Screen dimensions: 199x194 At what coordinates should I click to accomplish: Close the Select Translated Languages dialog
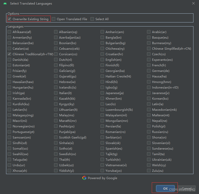coord(193,4)
